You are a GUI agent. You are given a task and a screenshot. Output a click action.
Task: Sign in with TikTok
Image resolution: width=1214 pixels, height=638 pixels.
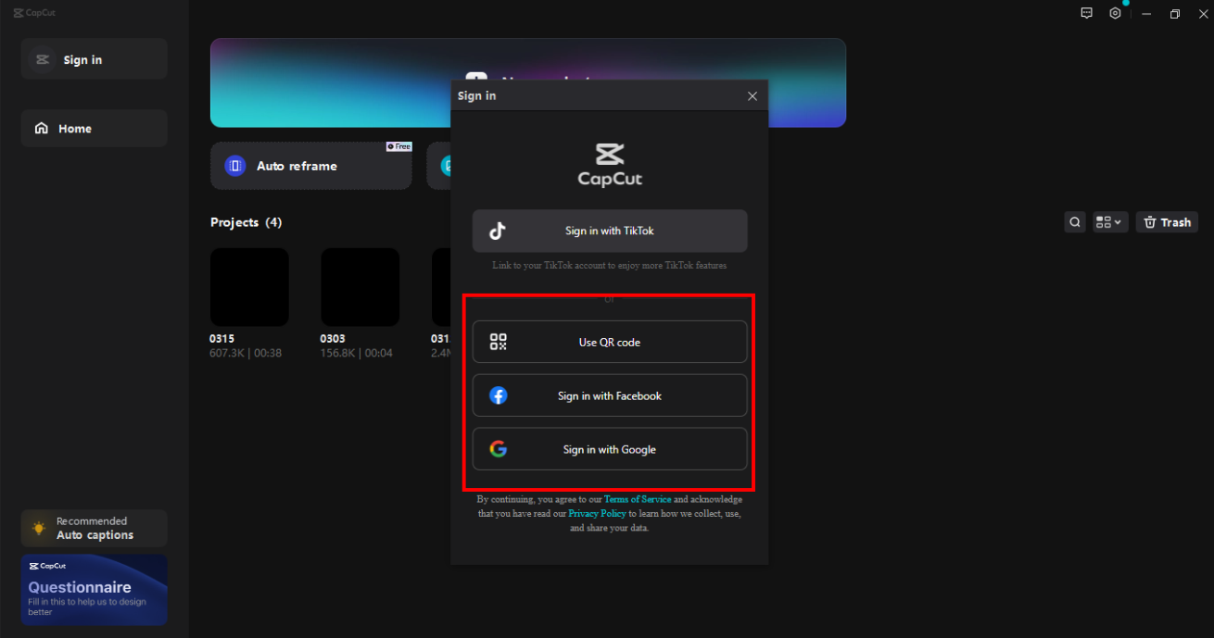(x=610, y=231)
